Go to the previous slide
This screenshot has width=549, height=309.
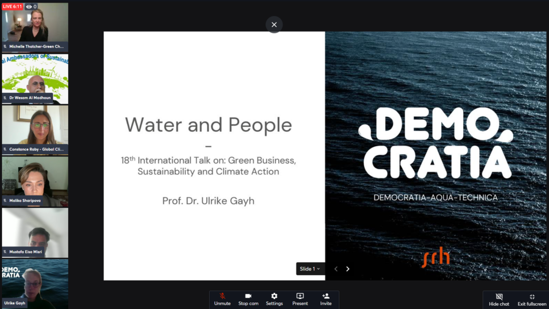click(x=336, y=269)
